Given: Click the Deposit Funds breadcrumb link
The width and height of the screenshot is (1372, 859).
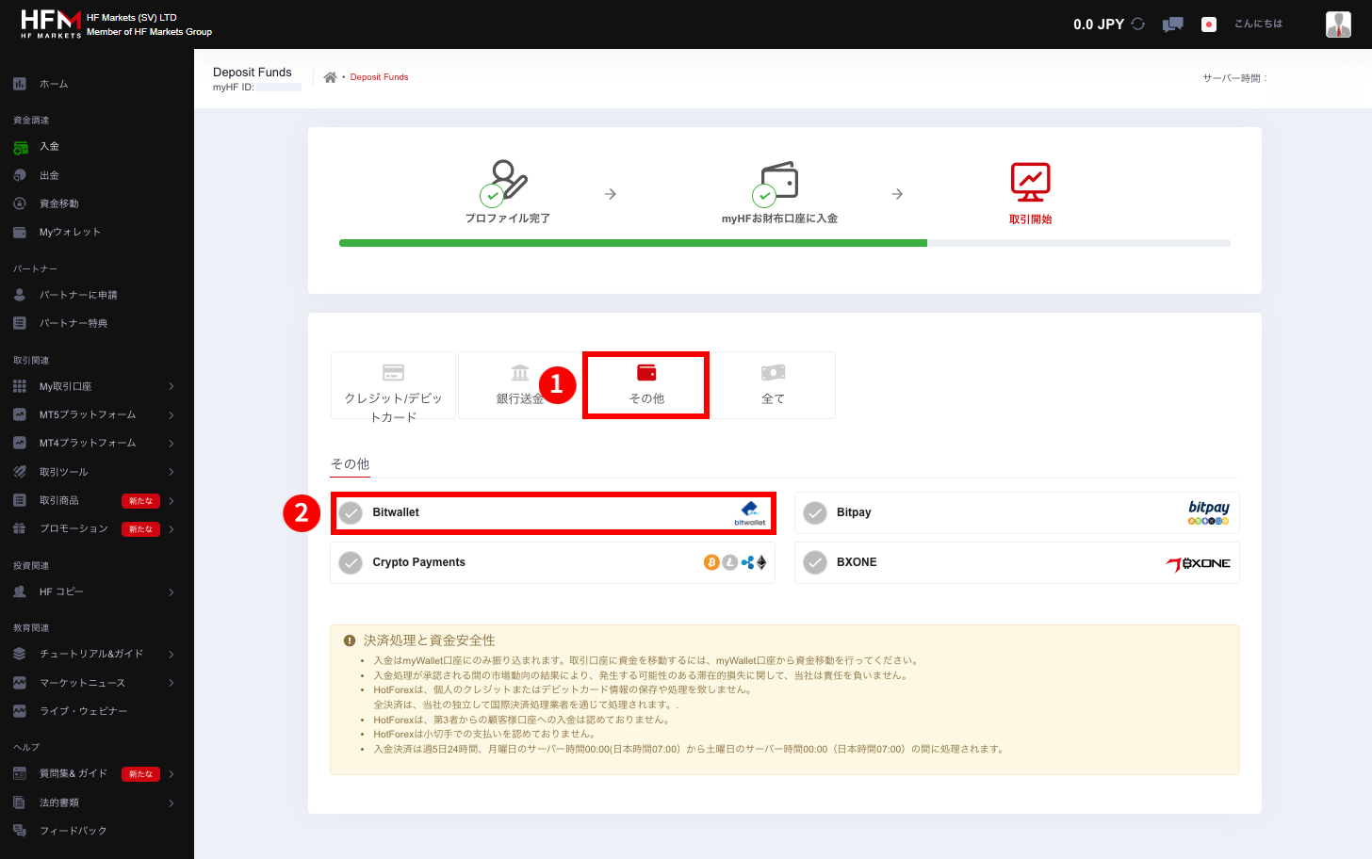Looking at the screenshot, I should (x=379, y=76).
